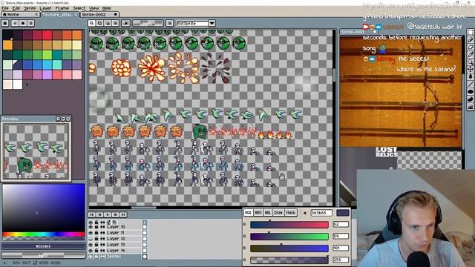Toggle continuous mode on Layer 11
475x267 pixels.
pyautogui.click(x=102, y=233)
